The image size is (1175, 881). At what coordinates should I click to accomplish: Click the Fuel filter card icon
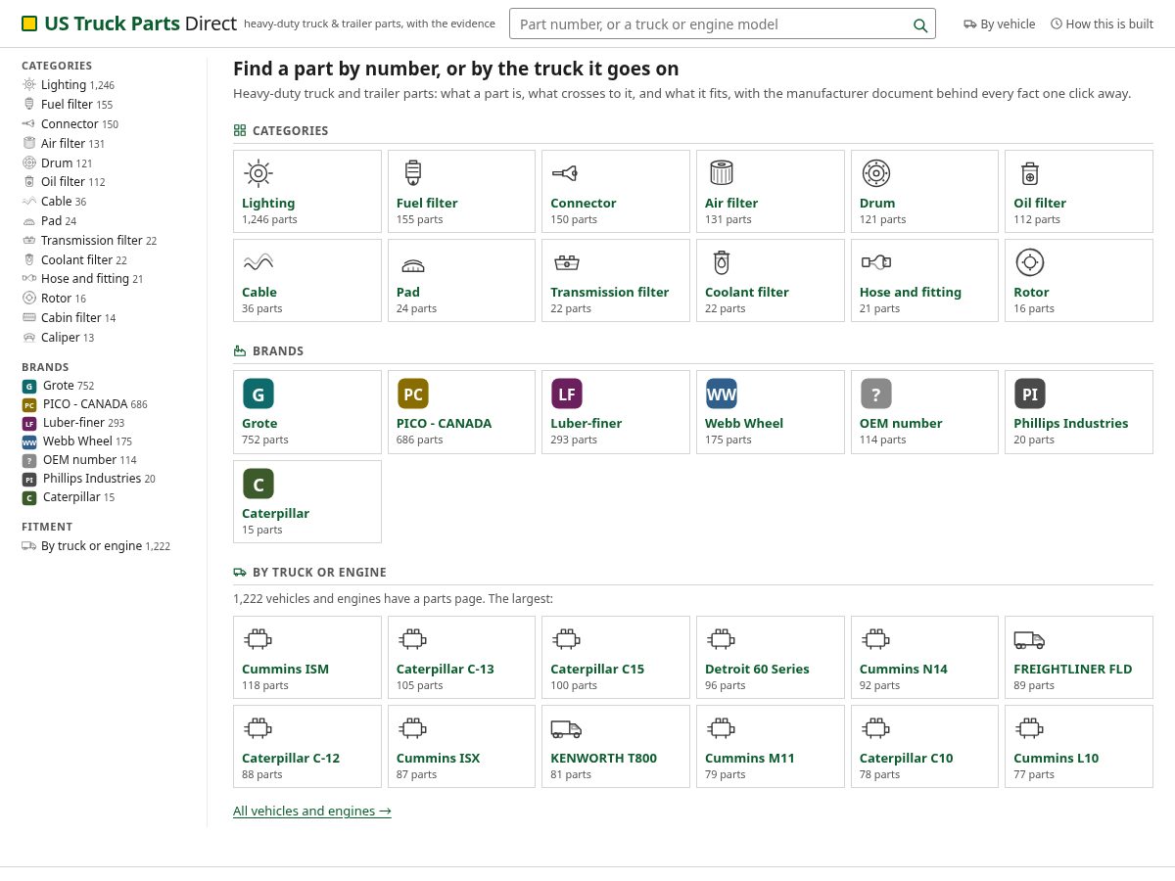(x=412, y=173)
